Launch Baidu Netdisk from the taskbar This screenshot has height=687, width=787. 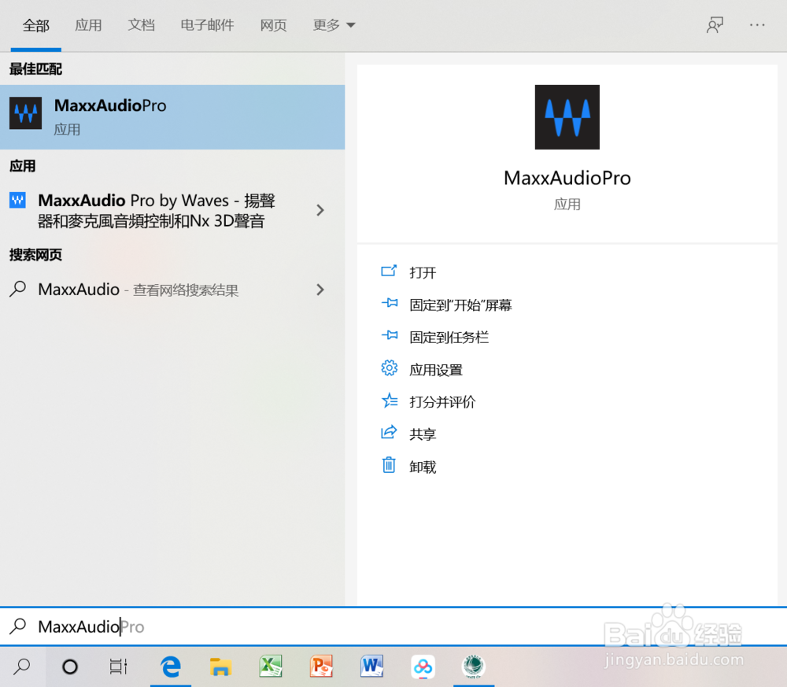423,667
